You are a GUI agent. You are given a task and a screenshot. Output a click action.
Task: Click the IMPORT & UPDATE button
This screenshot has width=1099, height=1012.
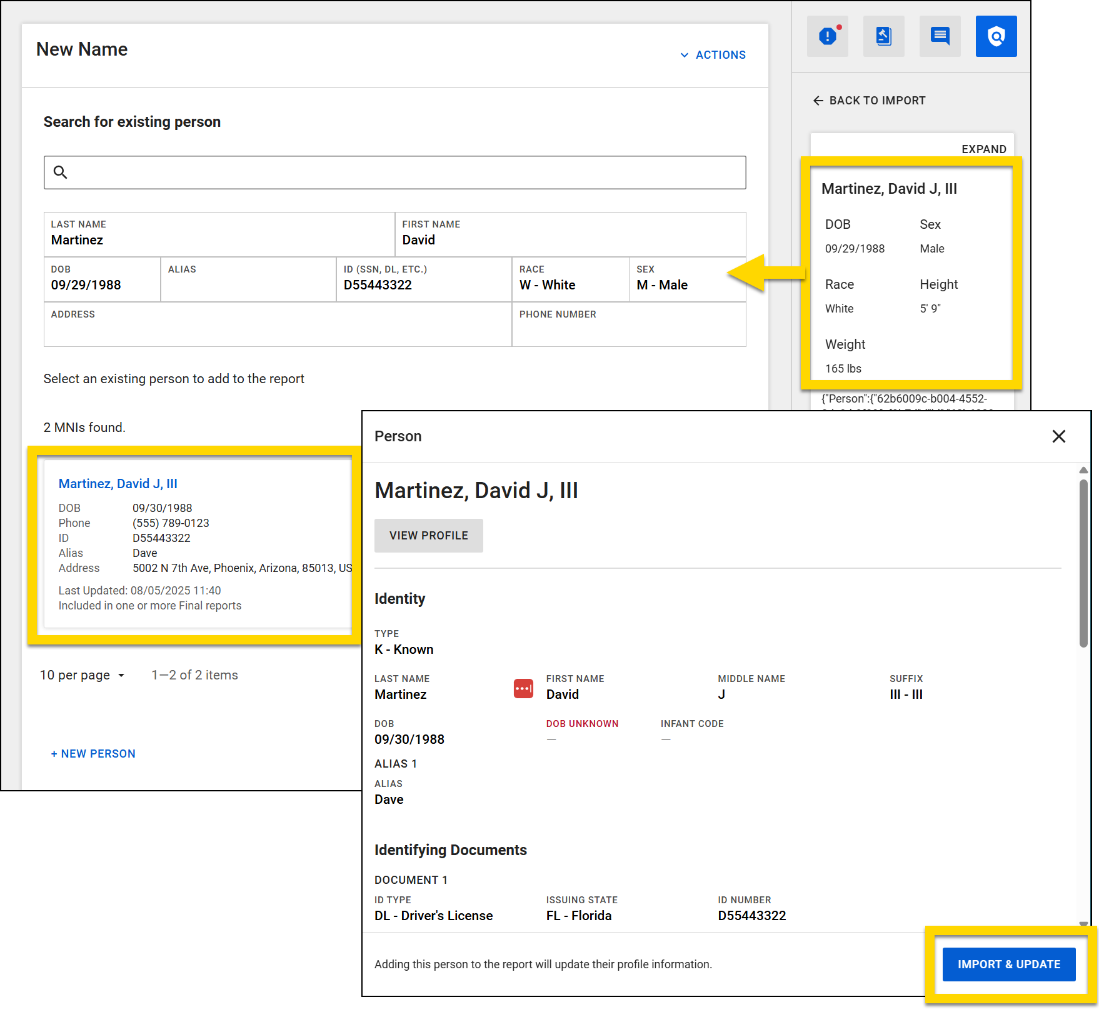(x=1008, y=964)
